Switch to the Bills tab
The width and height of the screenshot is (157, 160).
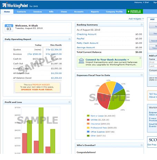(x=51, y=12)
